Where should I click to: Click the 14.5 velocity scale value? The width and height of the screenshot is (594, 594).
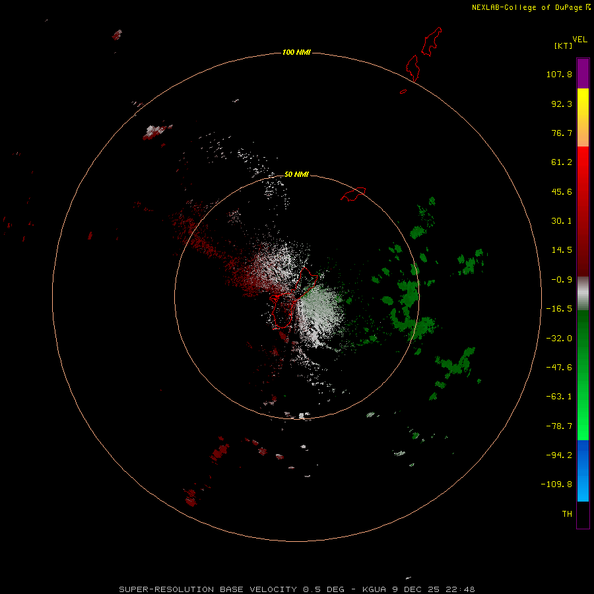562,250
